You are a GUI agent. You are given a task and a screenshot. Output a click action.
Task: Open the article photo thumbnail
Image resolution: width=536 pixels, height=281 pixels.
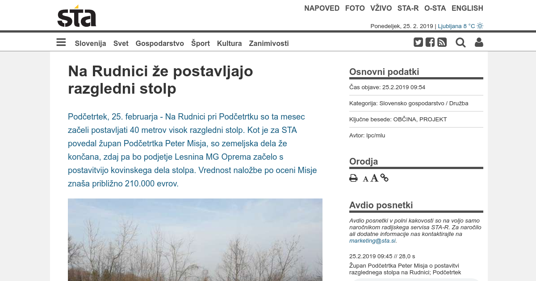(x=195, y=240)
